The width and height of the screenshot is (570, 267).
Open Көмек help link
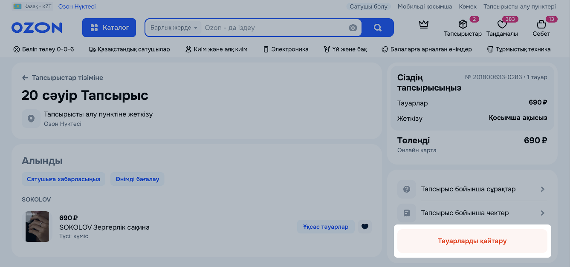pos(468,6)
